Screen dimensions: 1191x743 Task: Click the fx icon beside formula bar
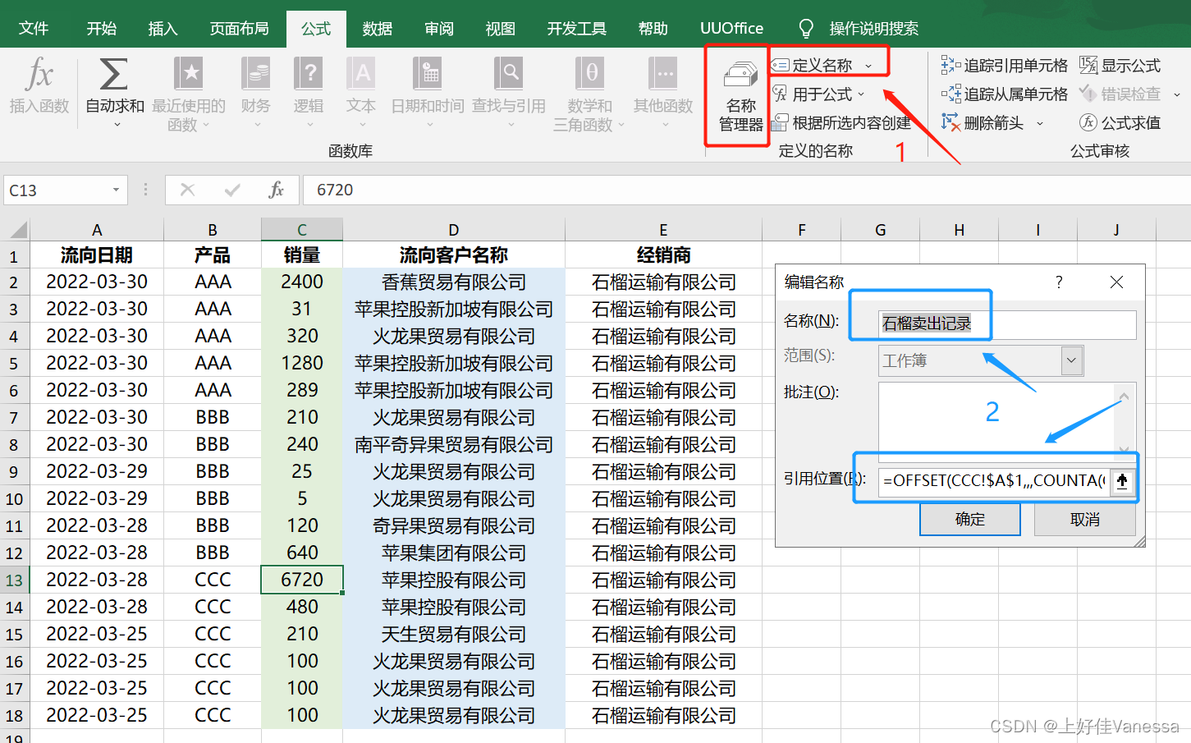point(277,190)
